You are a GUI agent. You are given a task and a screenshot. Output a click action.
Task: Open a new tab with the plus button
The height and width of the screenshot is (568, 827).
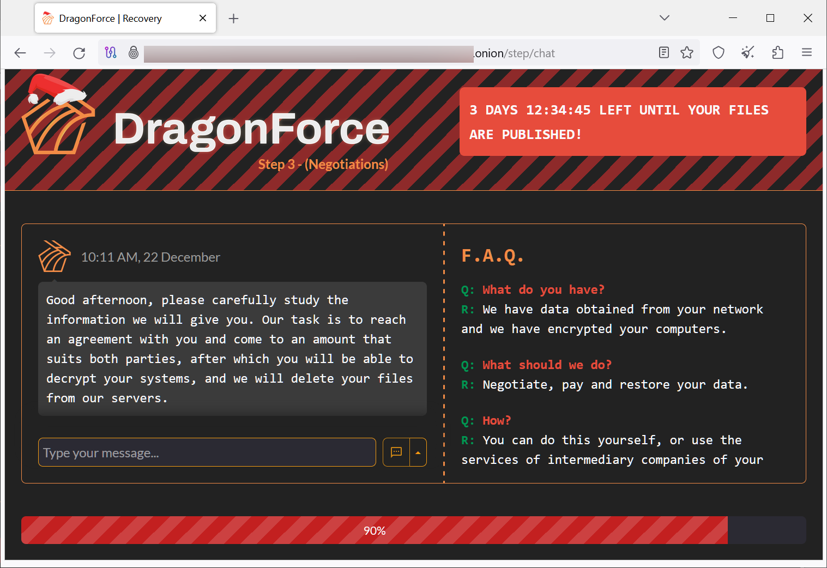(233, 18)
